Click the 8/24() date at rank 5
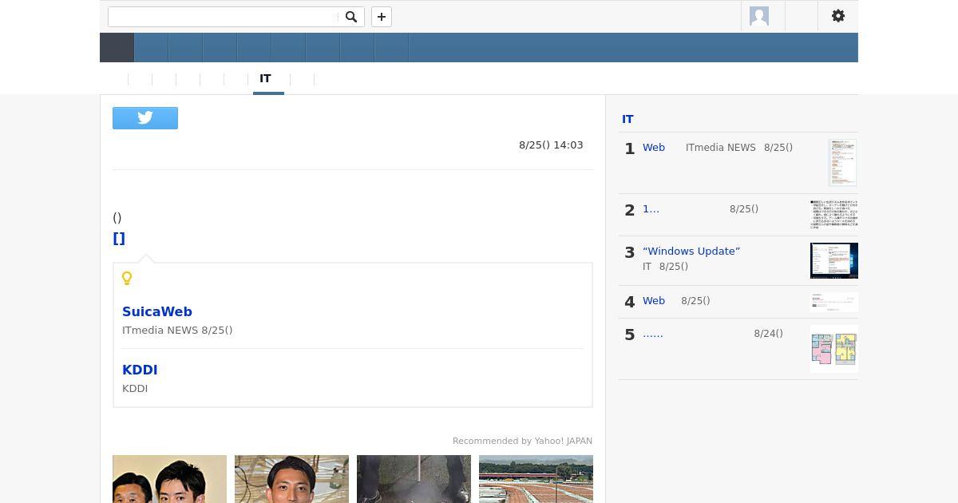The height and width of the screenshot is (503, 958). [768, 334]
